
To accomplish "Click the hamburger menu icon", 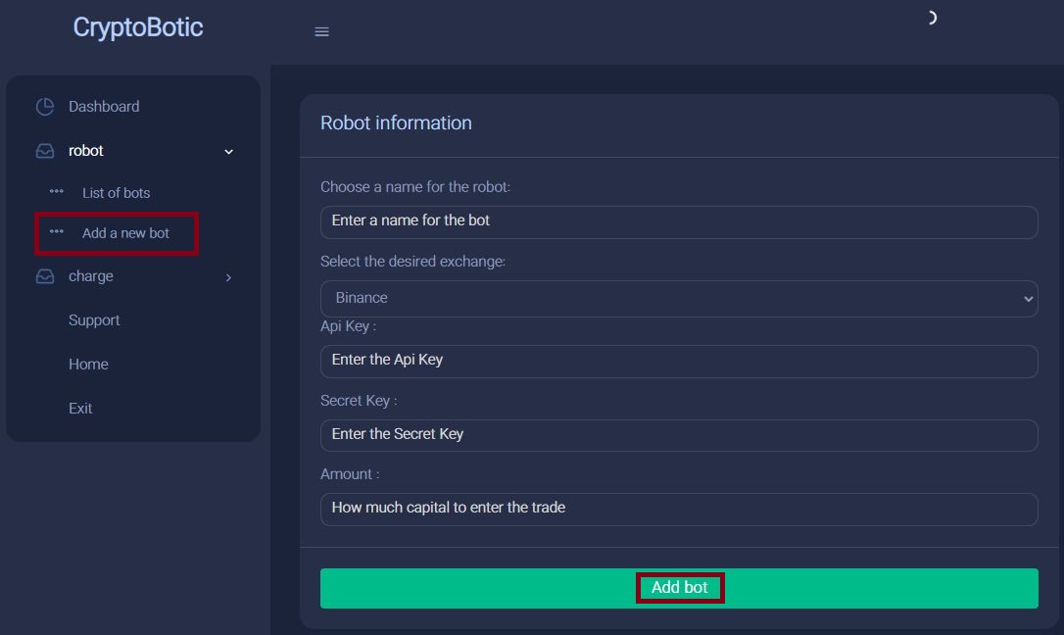I will coord(321,32).
